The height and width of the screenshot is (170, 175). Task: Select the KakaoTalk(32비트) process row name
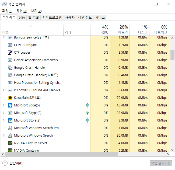point(27,98)
